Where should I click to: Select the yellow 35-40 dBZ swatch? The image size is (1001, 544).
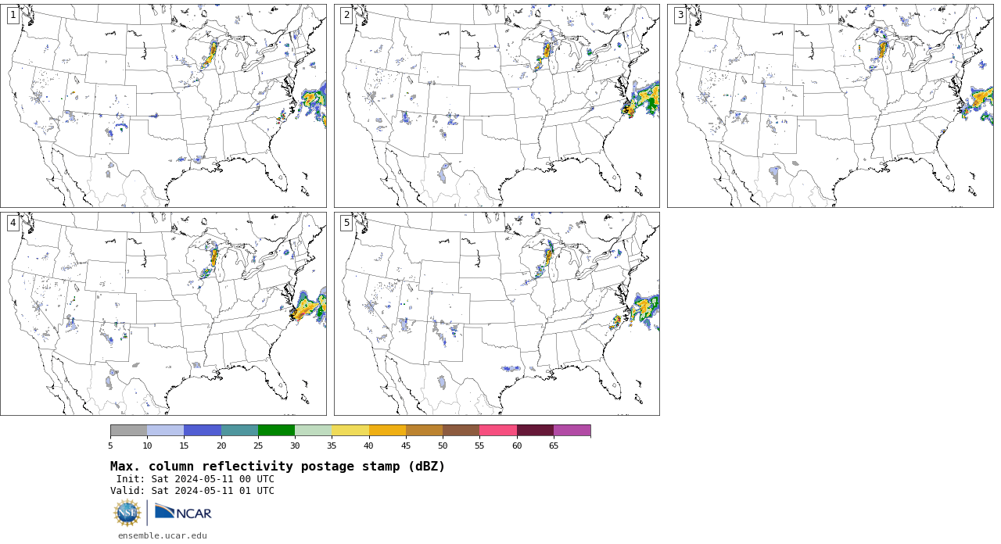point(350,431)
